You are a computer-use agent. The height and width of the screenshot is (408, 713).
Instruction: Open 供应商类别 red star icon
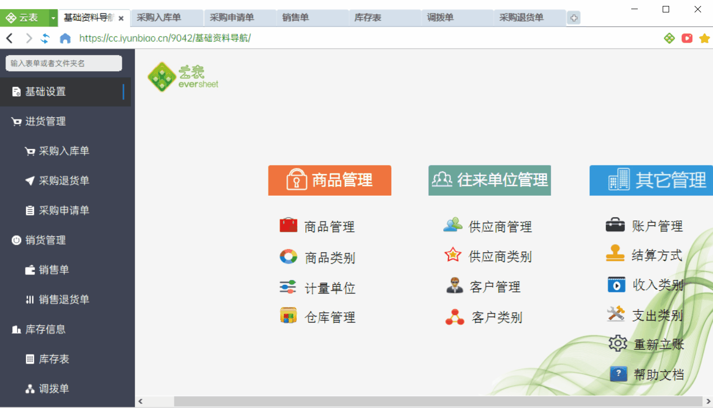click(x=453, y=255)
